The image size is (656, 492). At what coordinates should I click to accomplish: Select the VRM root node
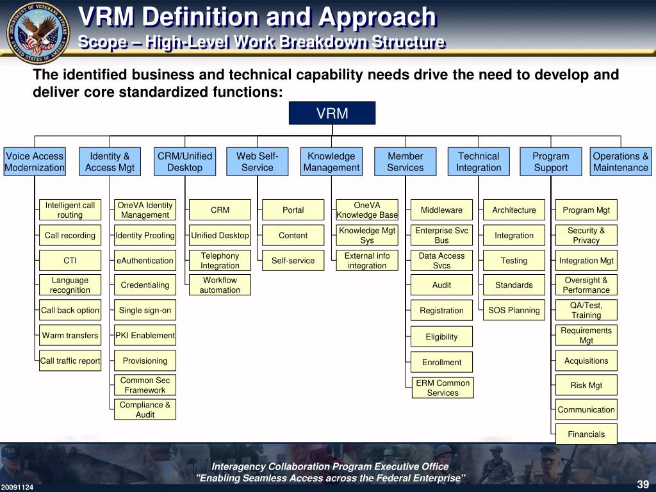point(332,113)
